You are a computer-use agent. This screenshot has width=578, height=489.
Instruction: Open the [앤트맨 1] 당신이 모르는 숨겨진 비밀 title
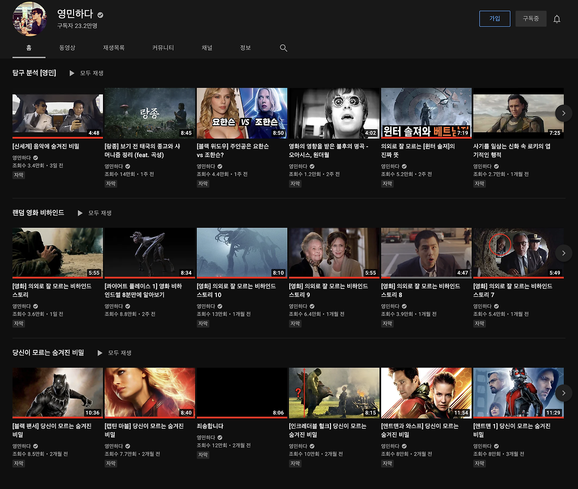tap(512, 430)
